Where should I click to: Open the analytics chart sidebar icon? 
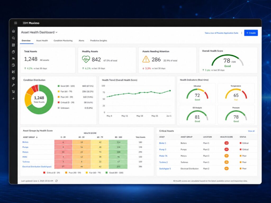13,72
